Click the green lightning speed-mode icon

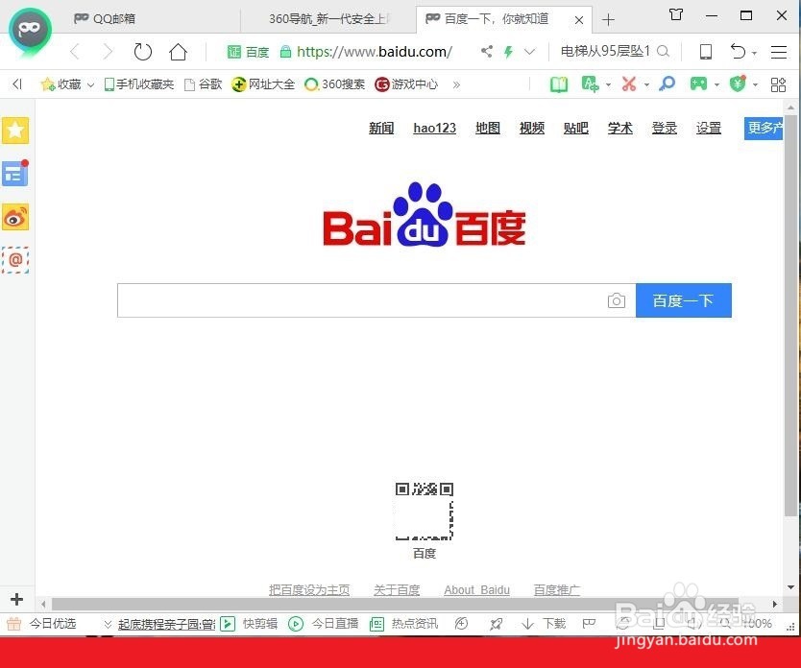click(508, 52)
